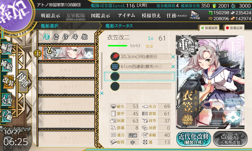Click the アイテム屋 shop icon
Viewport: 252px width, 151px height.
[x=195, y=16]
